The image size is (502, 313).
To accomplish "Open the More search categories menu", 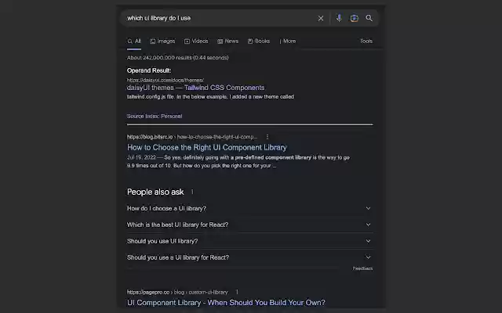I will 288,41.
